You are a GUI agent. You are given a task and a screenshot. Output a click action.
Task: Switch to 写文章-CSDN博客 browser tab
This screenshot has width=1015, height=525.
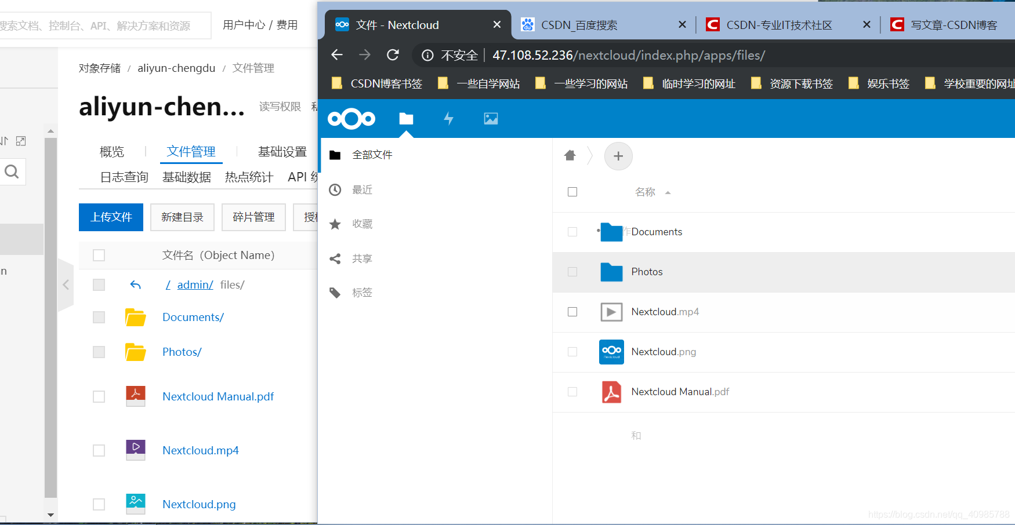pyautogui.click(x=949, y=25)
